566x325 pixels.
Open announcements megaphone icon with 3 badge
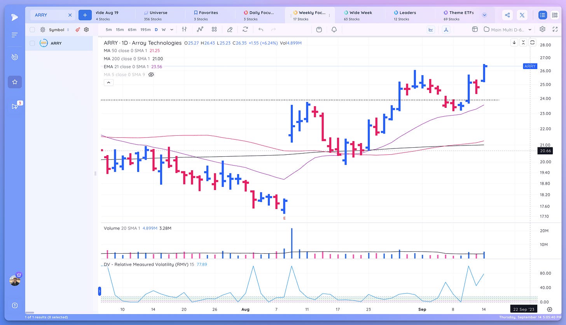[x=15, y=106]
